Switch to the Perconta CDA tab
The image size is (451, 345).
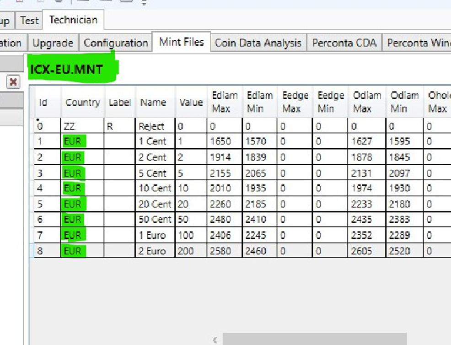click(344, 43)
